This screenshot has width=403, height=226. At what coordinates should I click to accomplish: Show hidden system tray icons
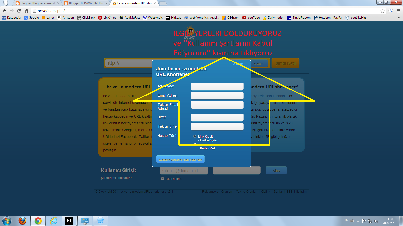[x=358, y=221]
